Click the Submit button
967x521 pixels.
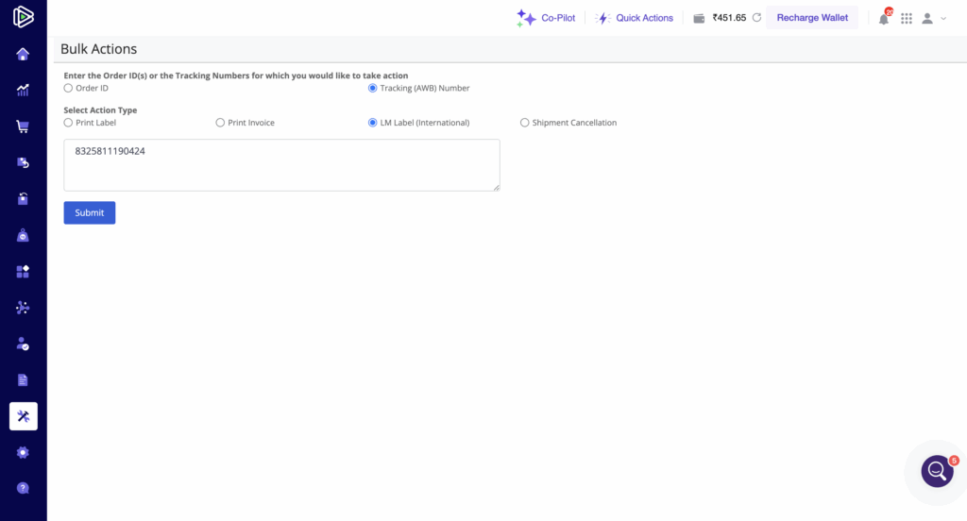pyautogui.click(x=90, y=212)
